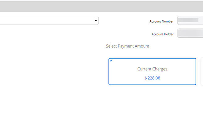203x130 pixels.
Task: Expand the dropdown using its chevron arrow
Action: coord(96,20)
